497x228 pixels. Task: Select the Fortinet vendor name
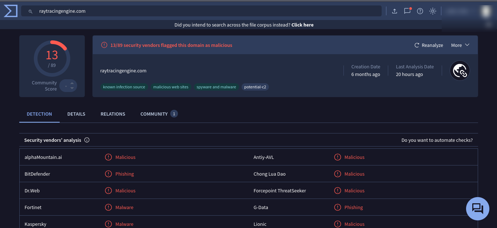(x=33, y=207)
